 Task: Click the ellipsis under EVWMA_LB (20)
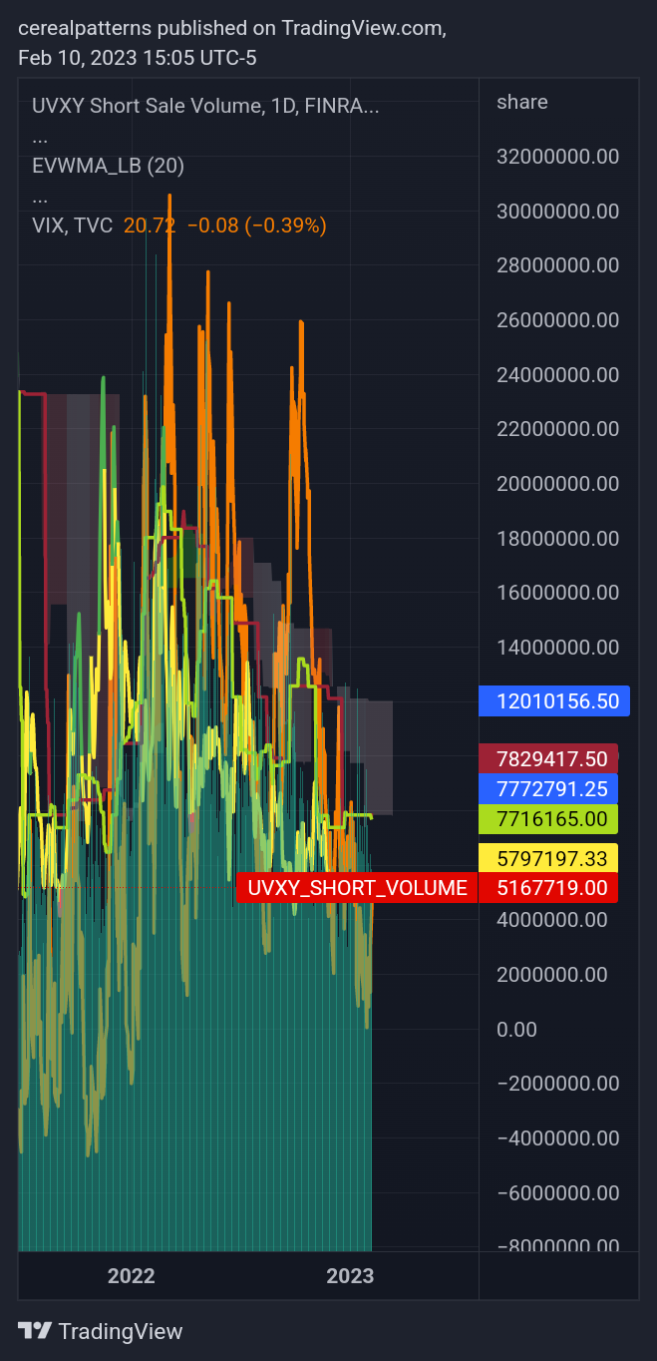pos(40,198)
